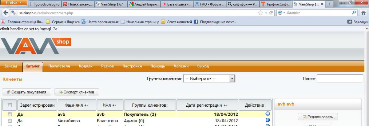Open the Firefox application menu button

point(14,2)
